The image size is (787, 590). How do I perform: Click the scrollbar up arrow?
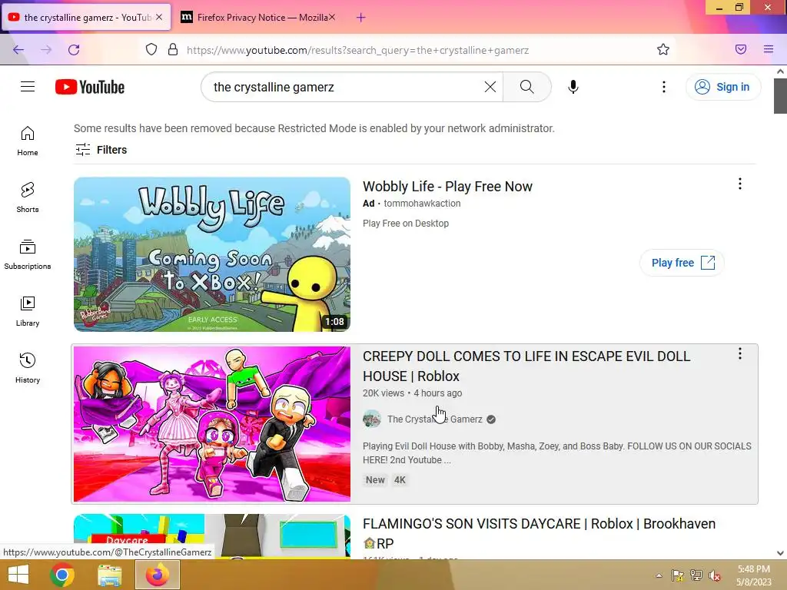(x=780, y=71)
